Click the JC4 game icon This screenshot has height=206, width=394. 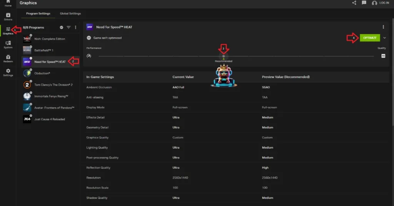(27, 119)
